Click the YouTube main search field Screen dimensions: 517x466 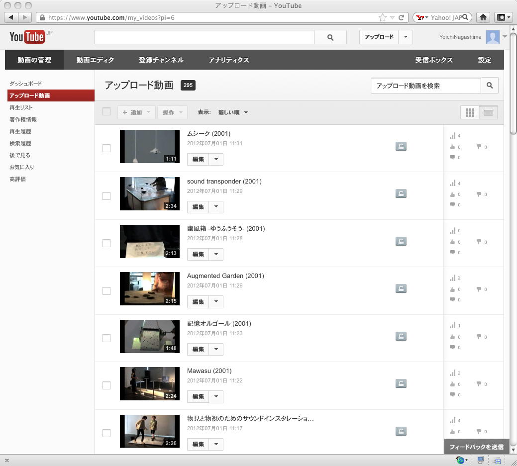point(205,37)
